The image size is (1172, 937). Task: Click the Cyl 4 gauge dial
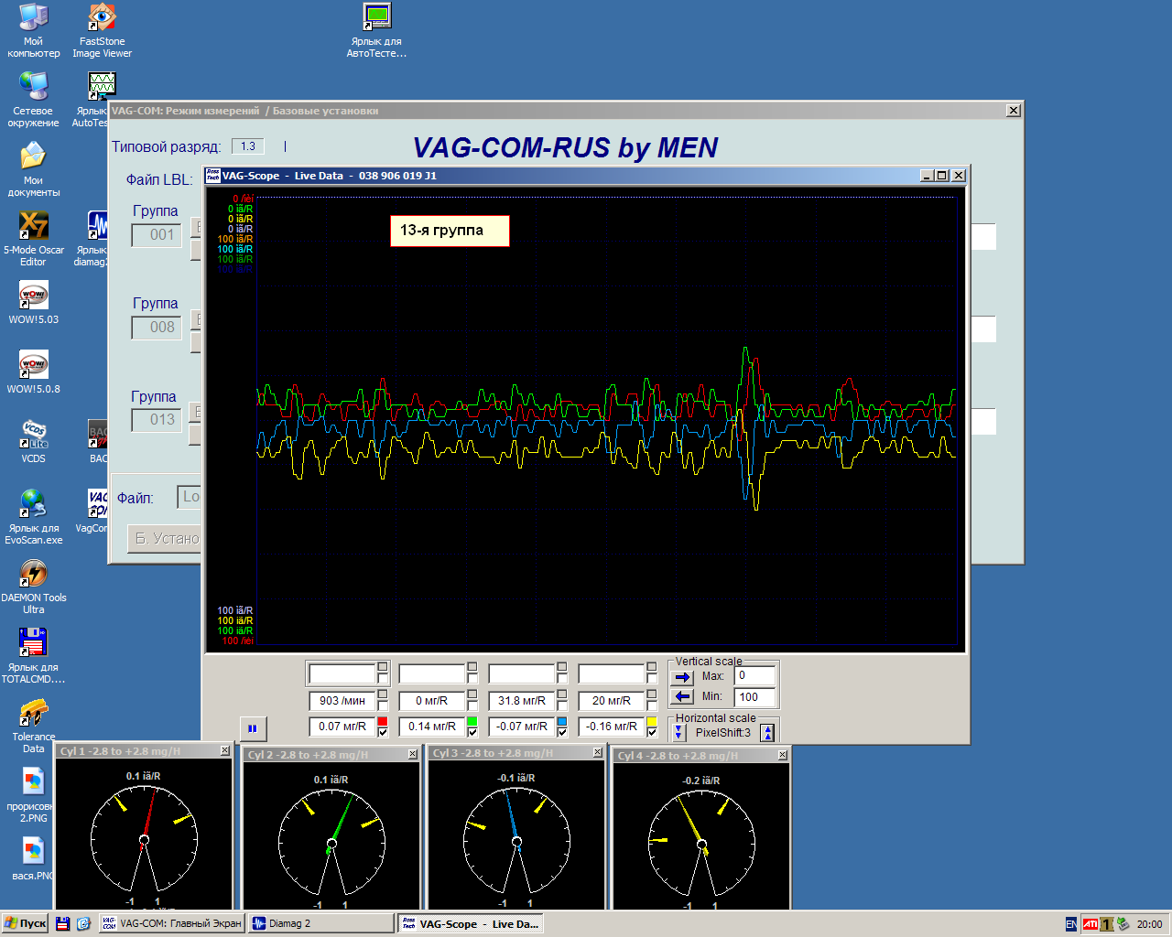(701, 844)
